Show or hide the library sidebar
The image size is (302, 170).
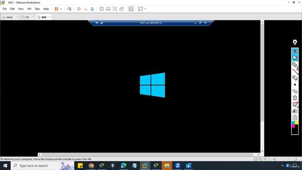101,9
